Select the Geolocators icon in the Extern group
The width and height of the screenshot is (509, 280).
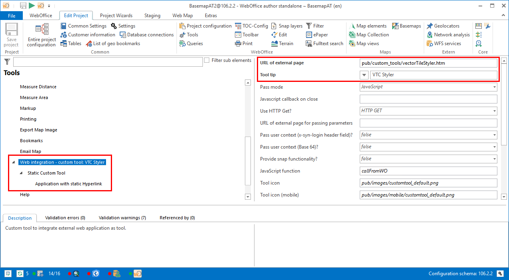(x=430, y=26)
